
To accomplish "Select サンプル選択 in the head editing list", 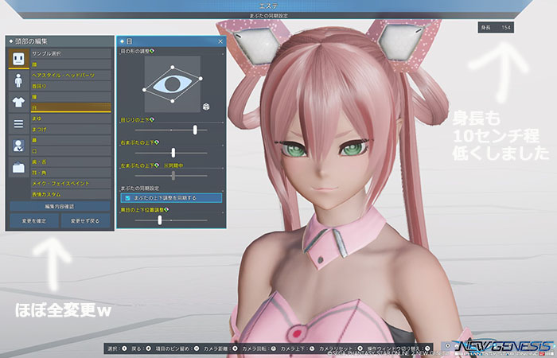I will (x=71, y=53).
